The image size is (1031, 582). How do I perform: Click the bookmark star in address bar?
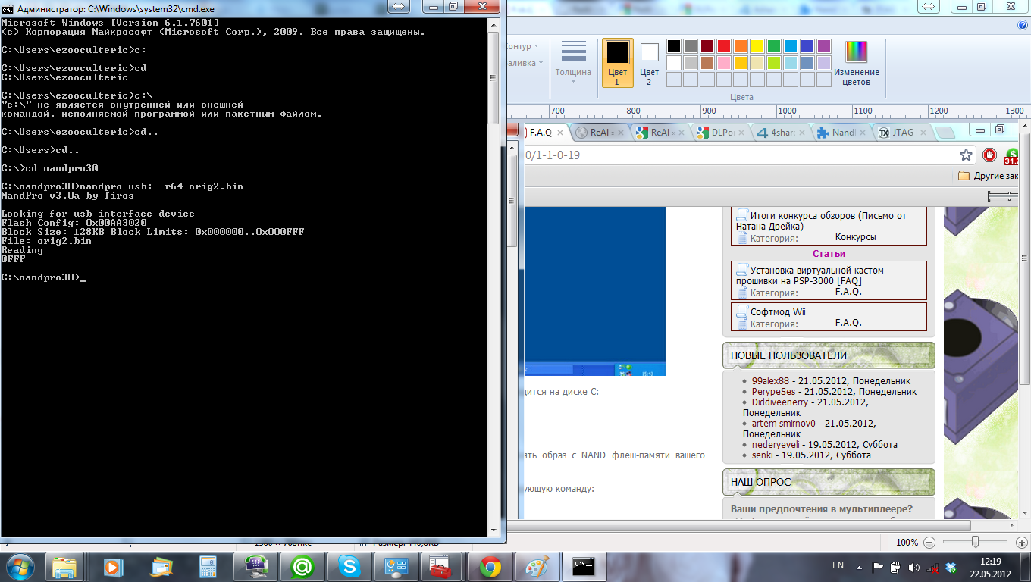(x=966, y=155)
